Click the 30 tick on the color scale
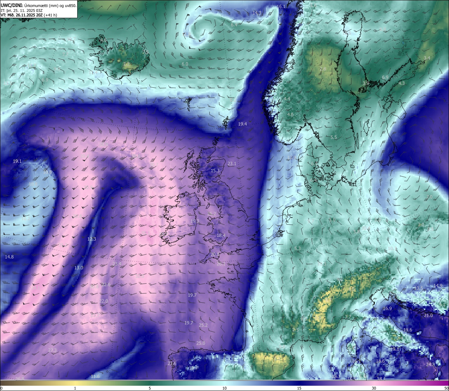This screenshot has height=391, width=449. pos(374,388)
